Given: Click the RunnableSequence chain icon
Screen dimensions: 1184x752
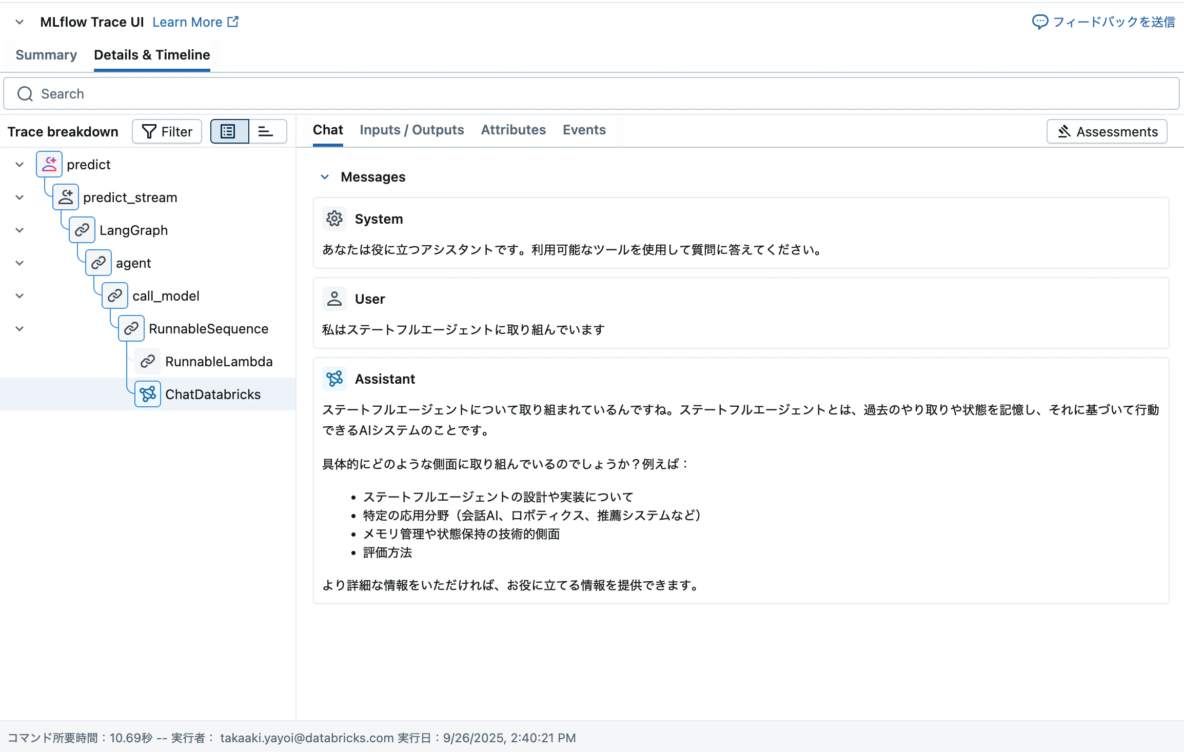Looking at the screenshot, I should pyautogui.click(x=131, y=328).
